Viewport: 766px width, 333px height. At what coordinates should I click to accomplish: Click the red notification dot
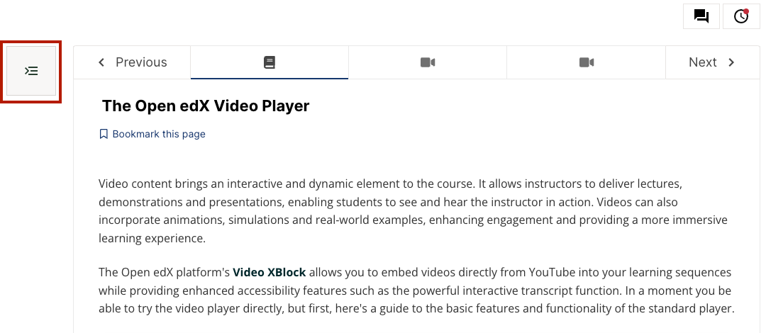tap(746, 11)
